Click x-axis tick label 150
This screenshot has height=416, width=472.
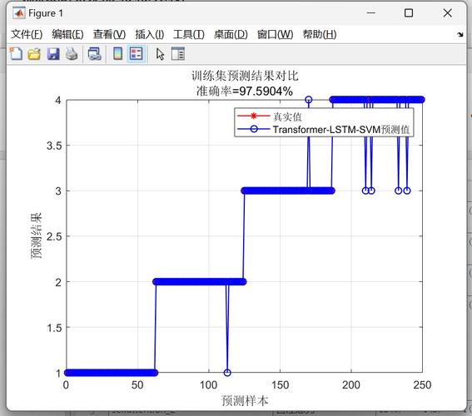(x=280, y=384)
